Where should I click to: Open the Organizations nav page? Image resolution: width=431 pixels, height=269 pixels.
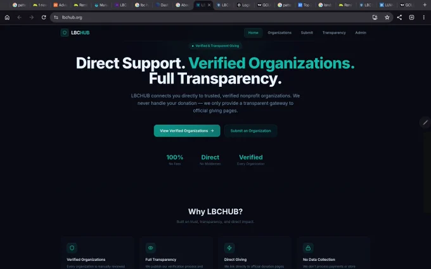(x=280, y=33)
